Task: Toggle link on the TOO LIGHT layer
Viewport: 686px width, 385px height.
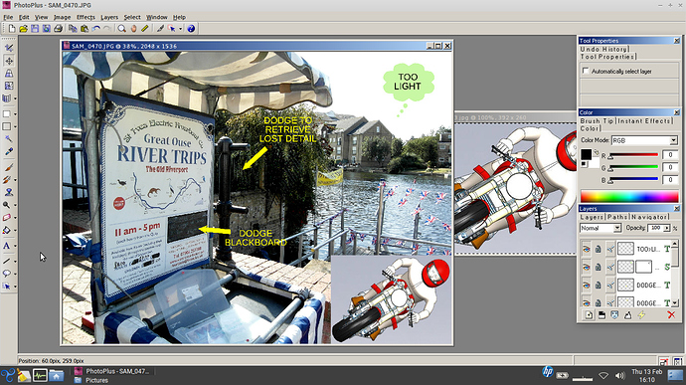Action: coord(610,249)
